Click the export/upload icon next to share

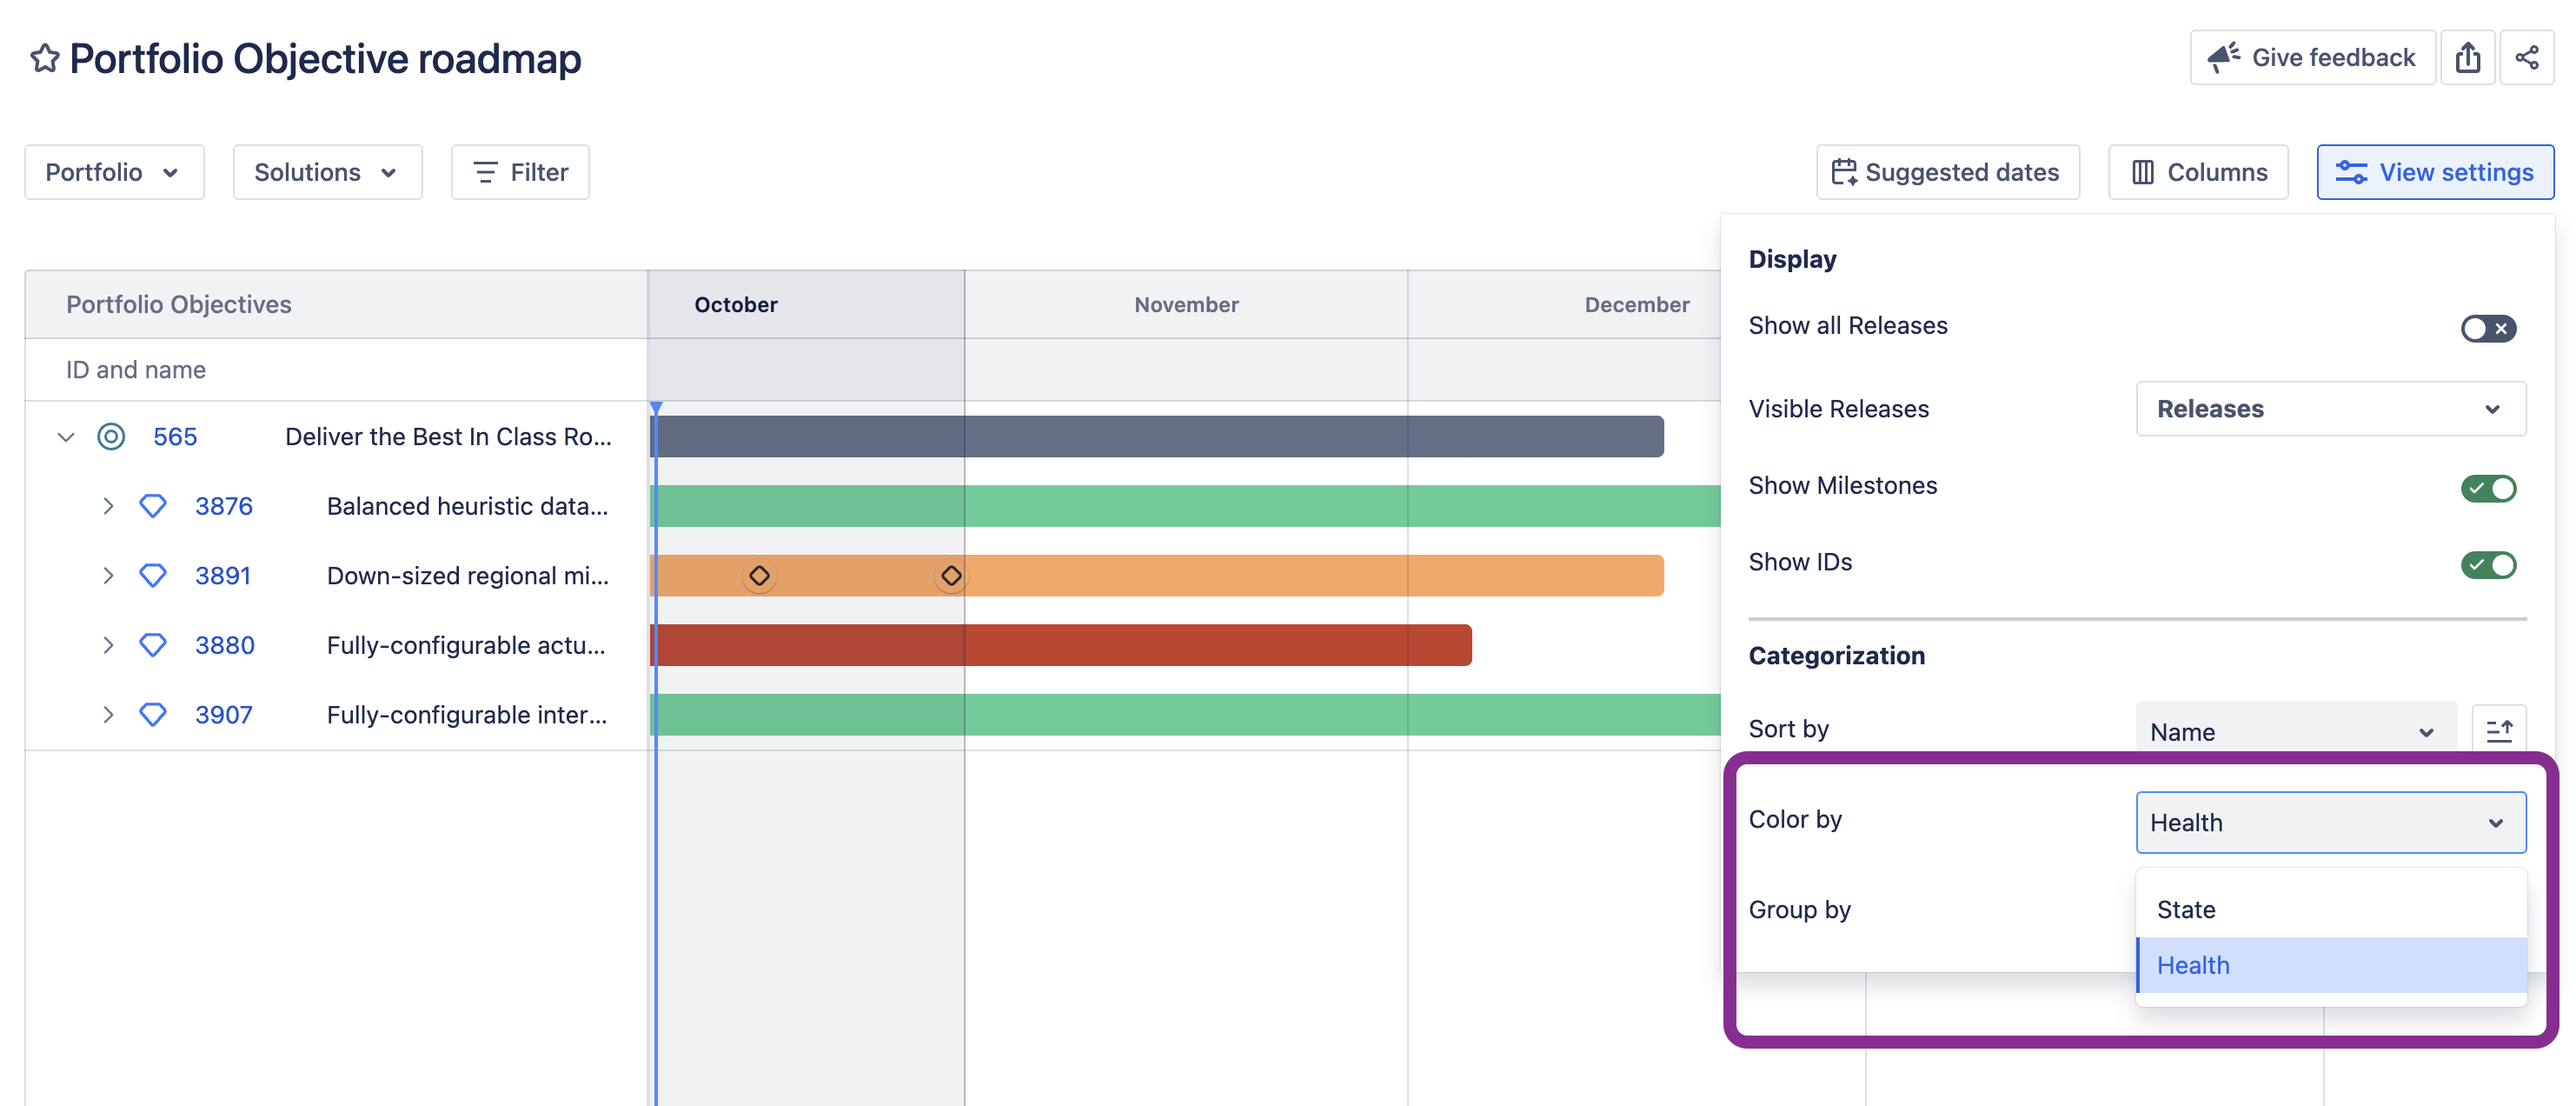pyautogui.click(x=2468, y=57)
